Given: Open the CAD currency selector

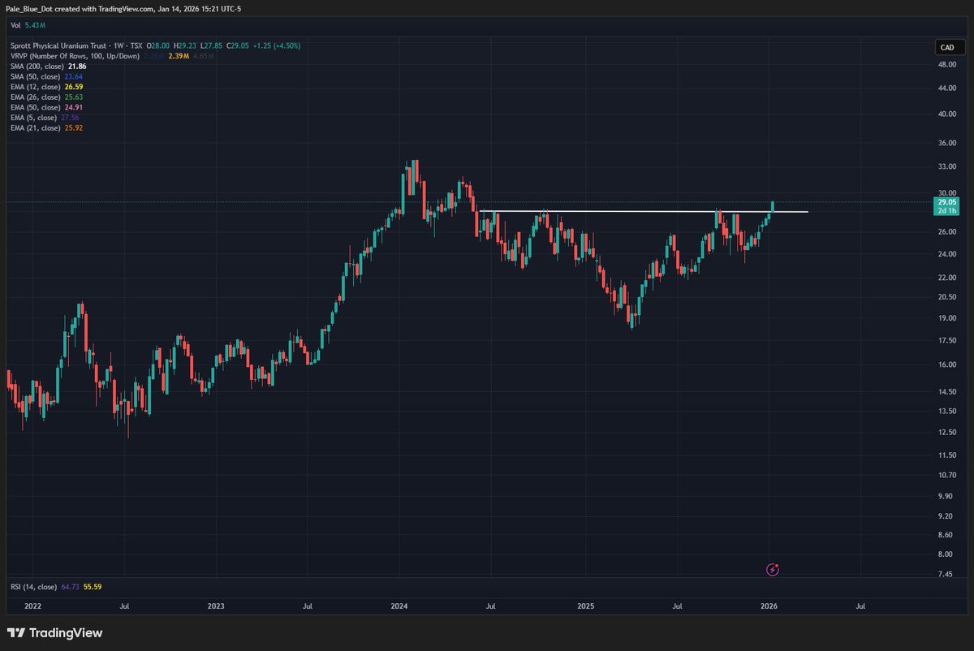Looking at the screenshot, I should pyautogui.click(x=947, y=47).
